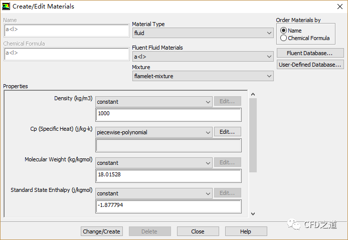Click the Molecular Weight value field
348x240 pixels.
tap(168, 175)
